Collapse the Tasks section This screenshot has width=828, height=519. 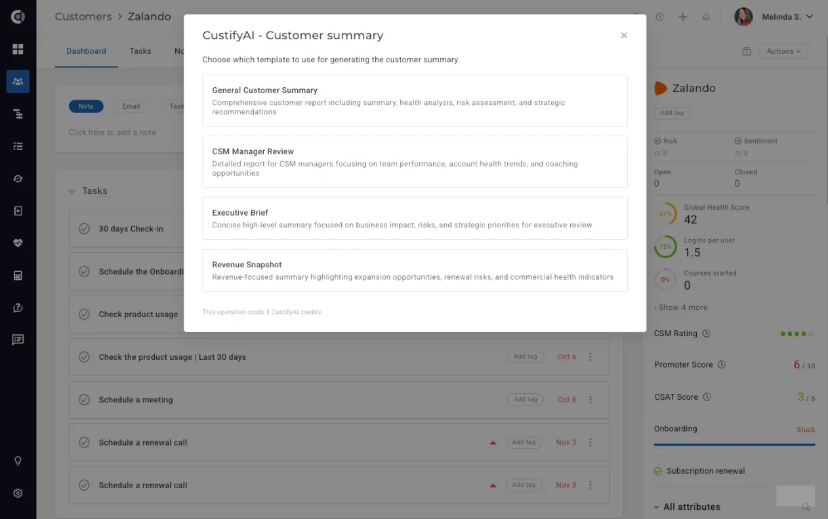[x=72, y=191]
